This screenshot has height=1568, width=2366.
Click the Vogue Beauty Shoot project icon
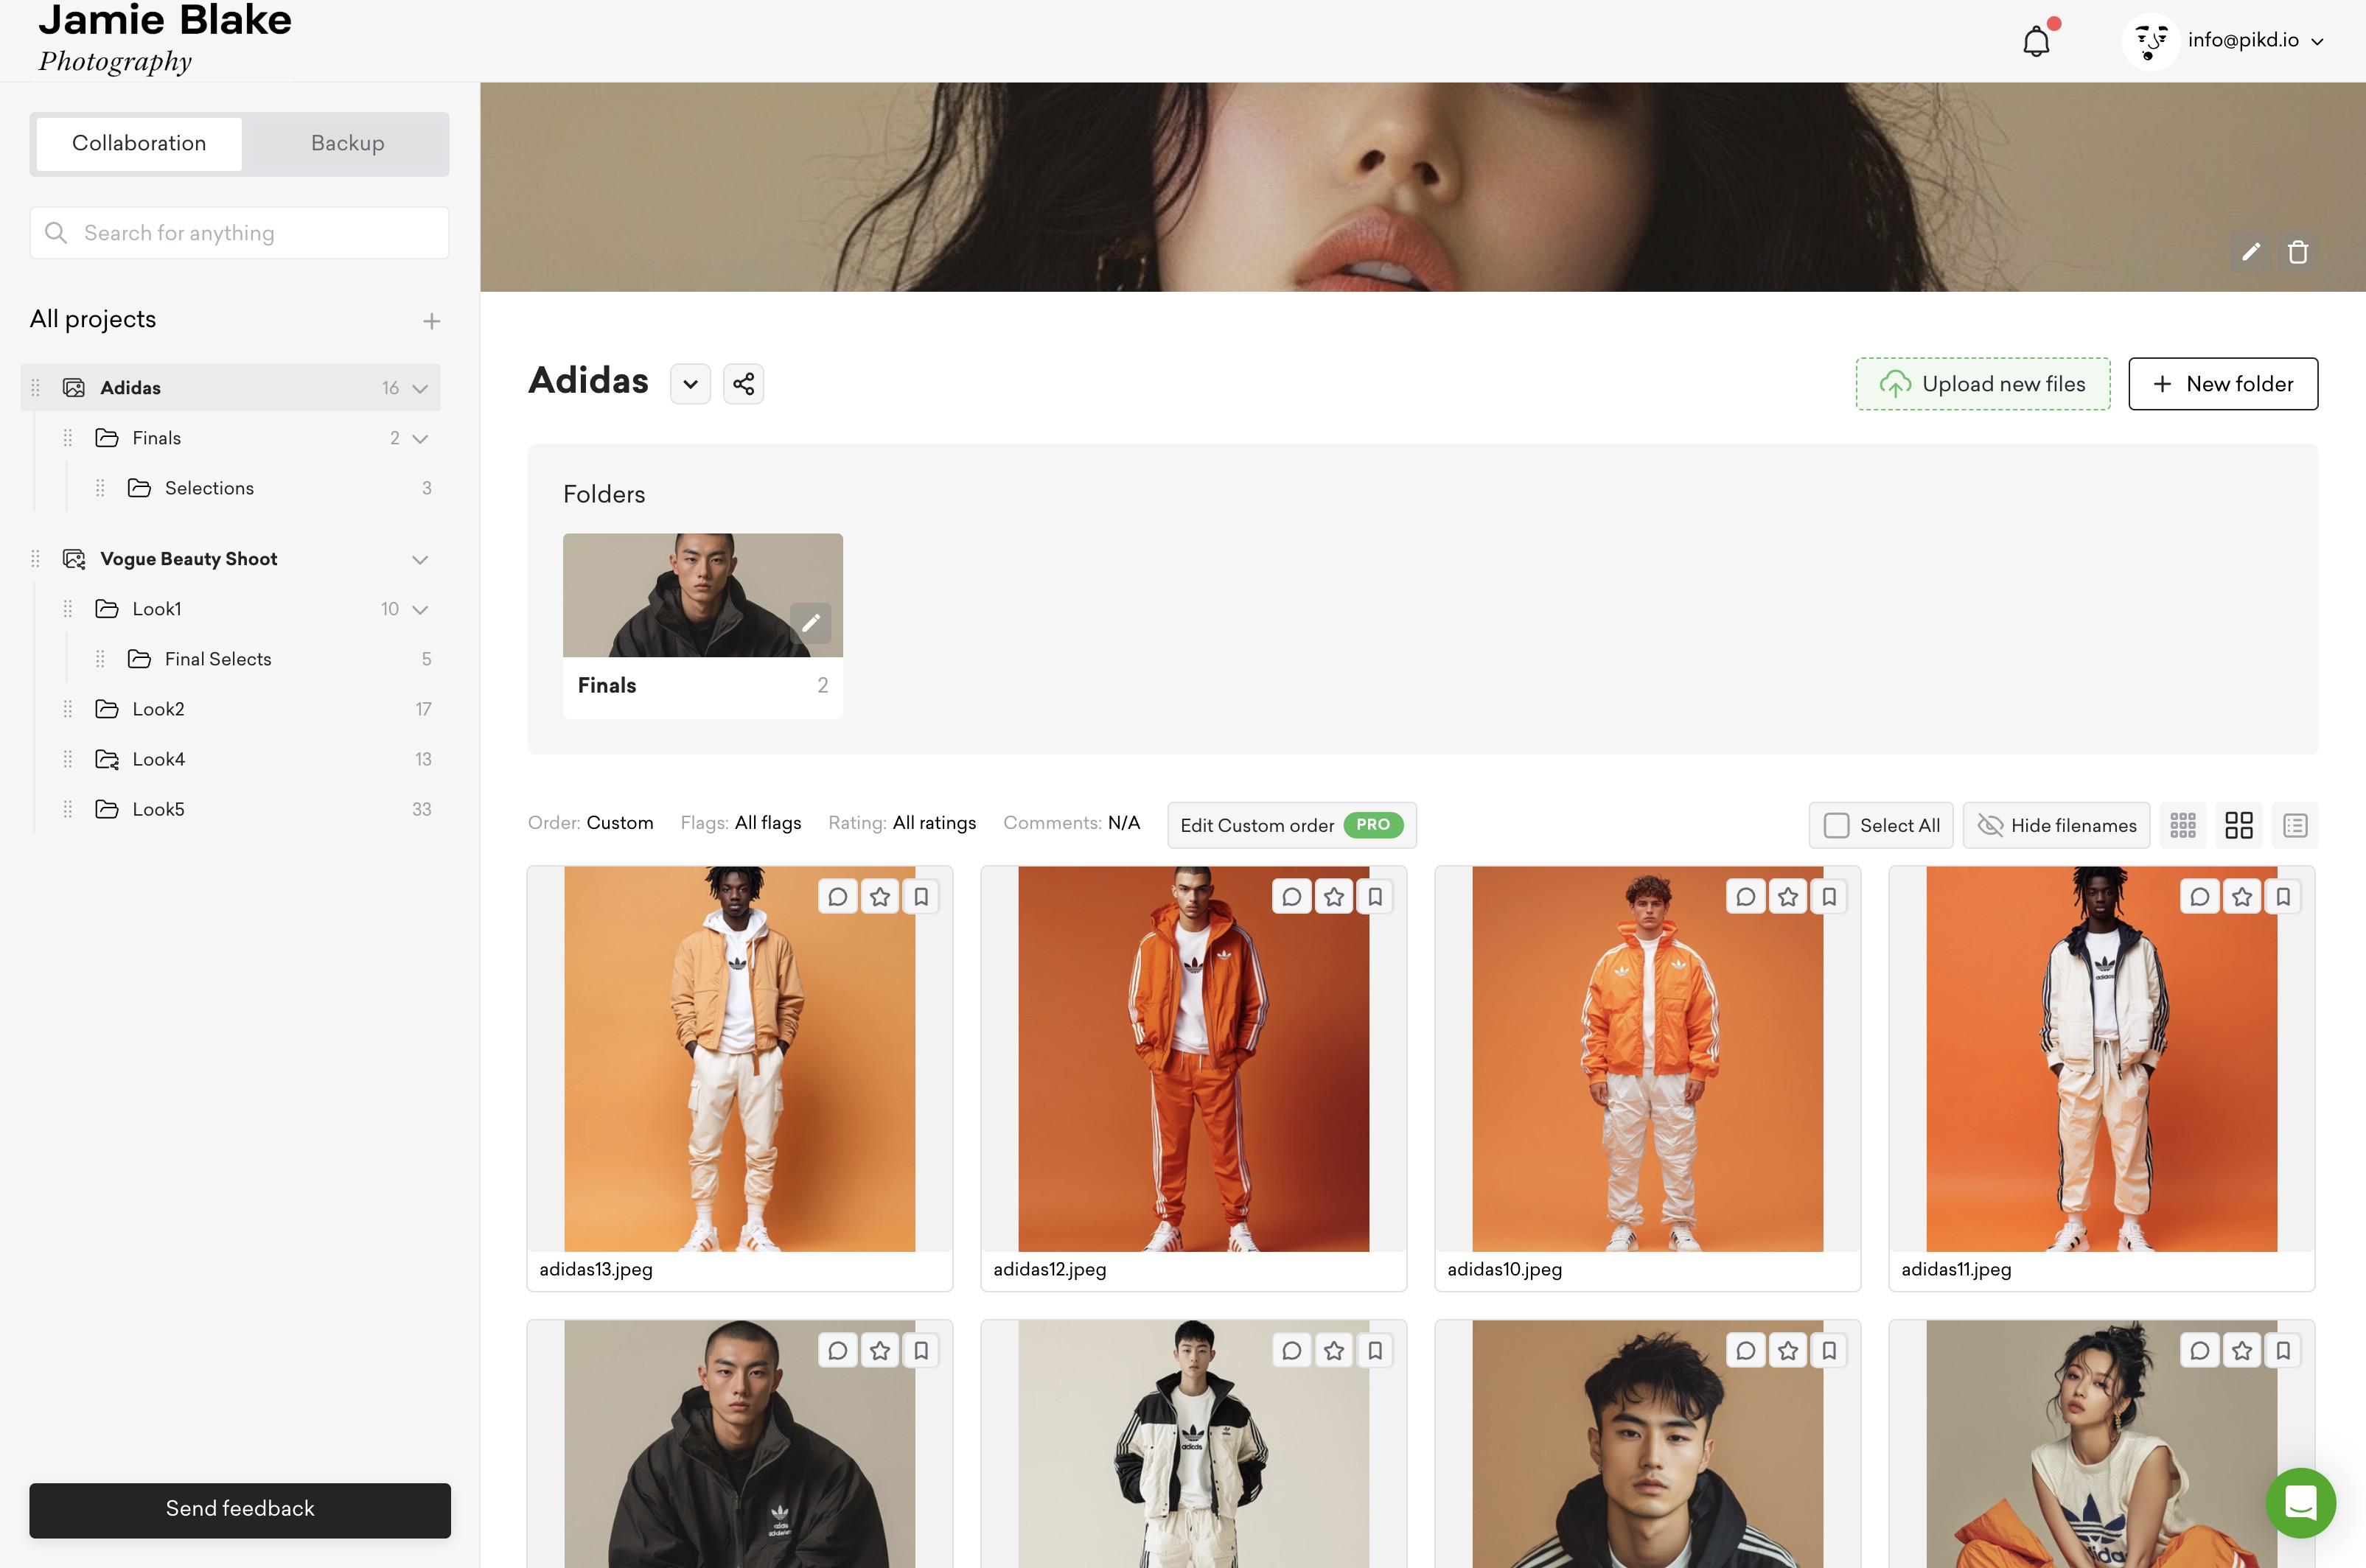coord(74,559)
